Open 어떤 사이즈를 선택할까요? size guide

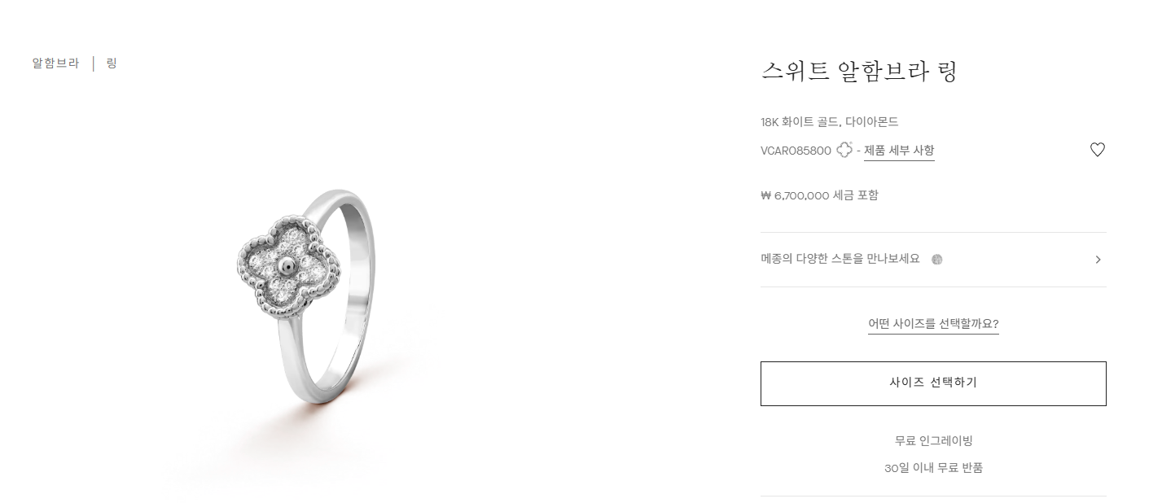933,324
